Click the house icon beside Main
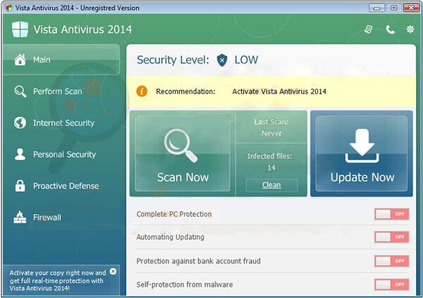 coord(20,60)
